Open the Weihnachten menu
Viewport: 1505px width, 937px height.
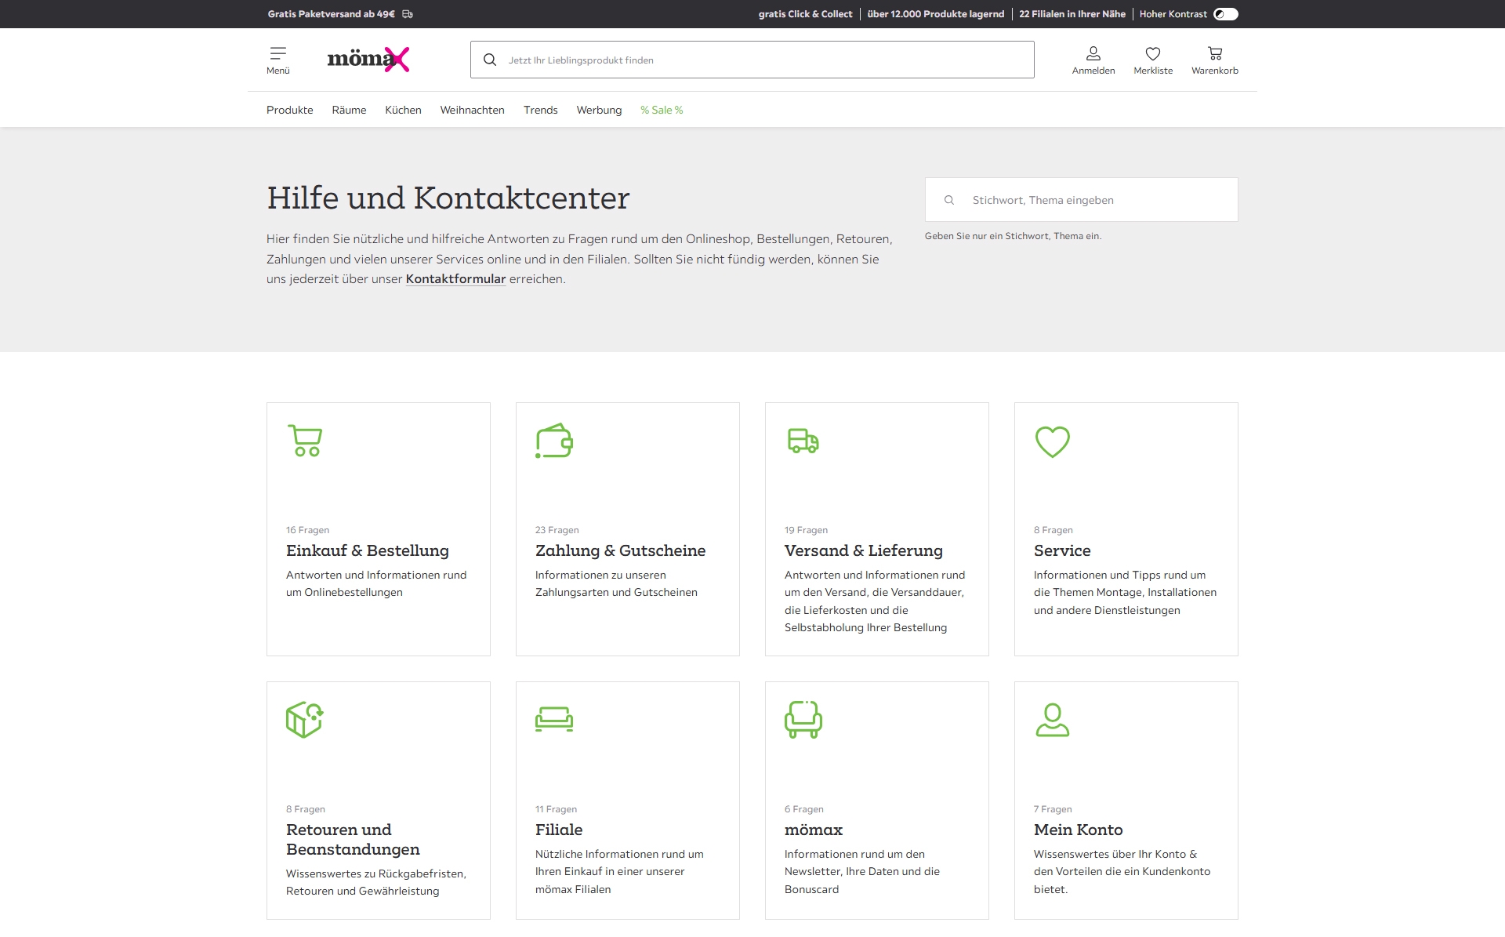tap(473, 110)
